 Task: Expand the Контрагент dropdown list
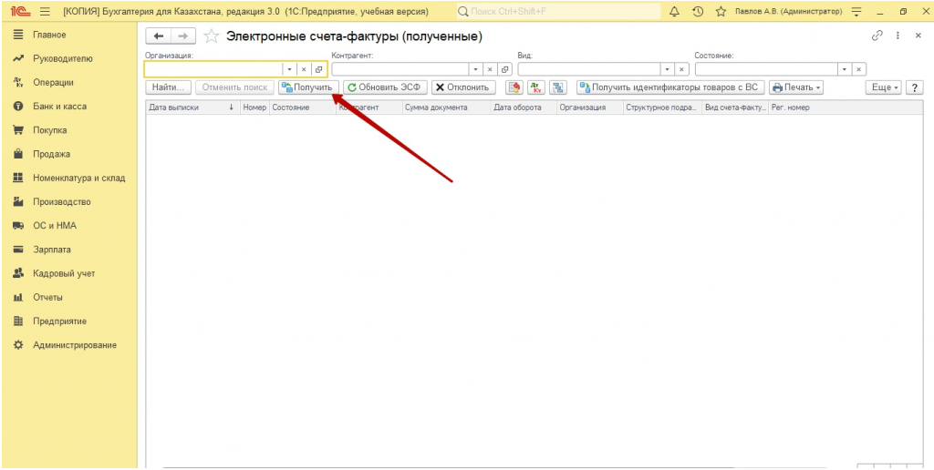(475, 69)
